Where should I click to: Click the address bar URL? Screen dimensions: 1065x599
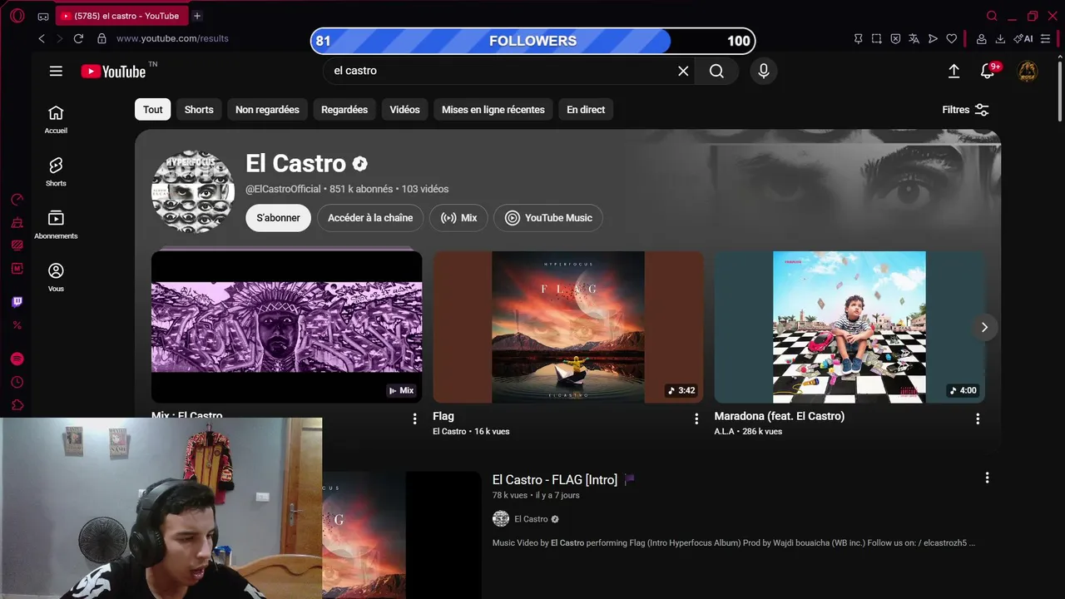[x=172, y=38]
